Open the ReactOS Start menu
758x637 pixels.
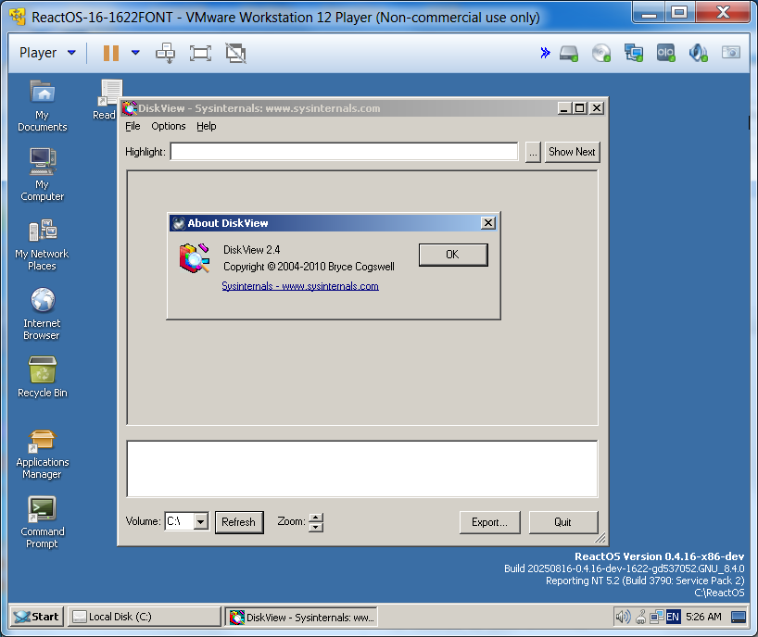[36, 617]
